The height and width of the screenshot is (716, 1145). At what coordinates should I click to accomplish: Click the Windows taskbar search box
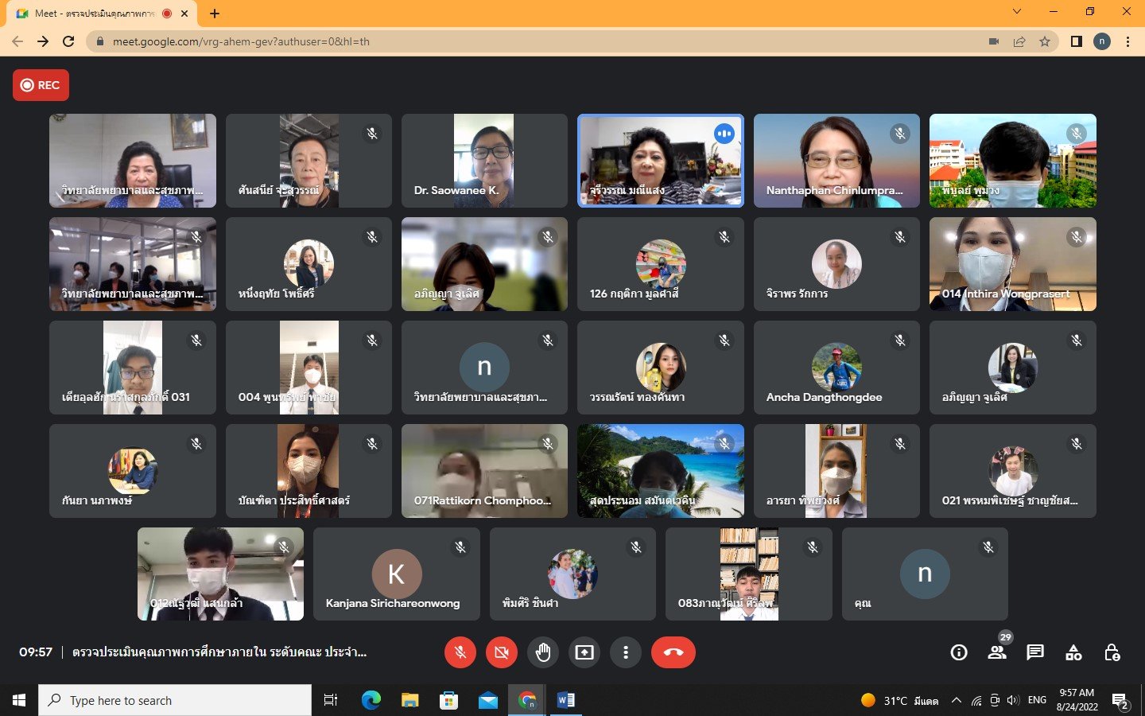click(175, 700)
